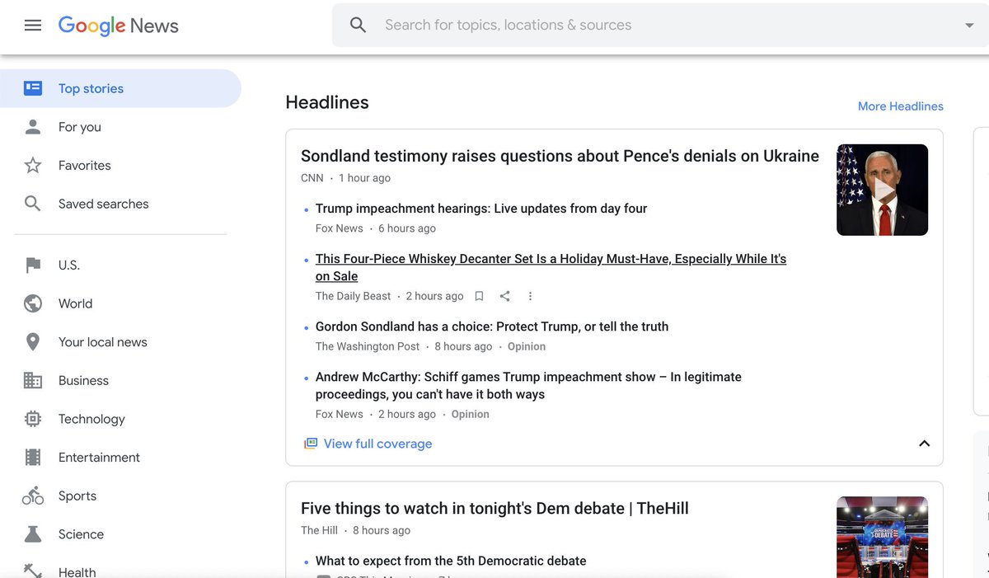Save the Whiskey Decanter article bookmark icon
The height and width of the screenshot is (578, 989).
479,296
